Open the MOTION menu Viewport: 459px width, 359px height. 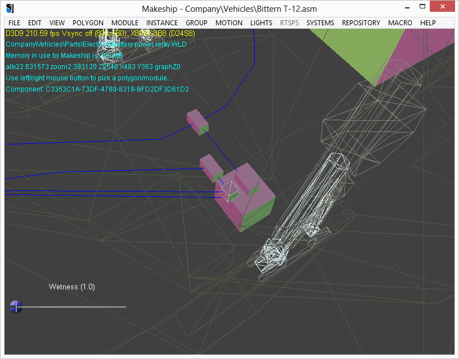228,23
